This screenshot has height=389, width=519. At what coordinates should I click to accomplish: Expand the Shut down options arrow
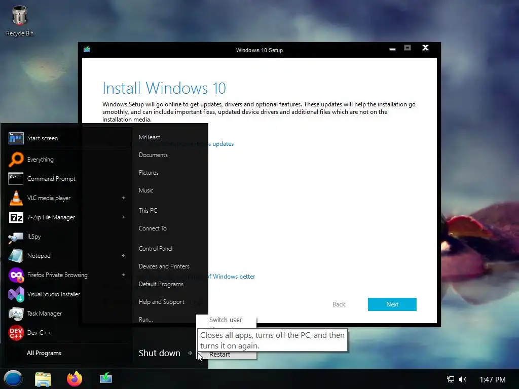pyautogui.click(x=190, y=353)
